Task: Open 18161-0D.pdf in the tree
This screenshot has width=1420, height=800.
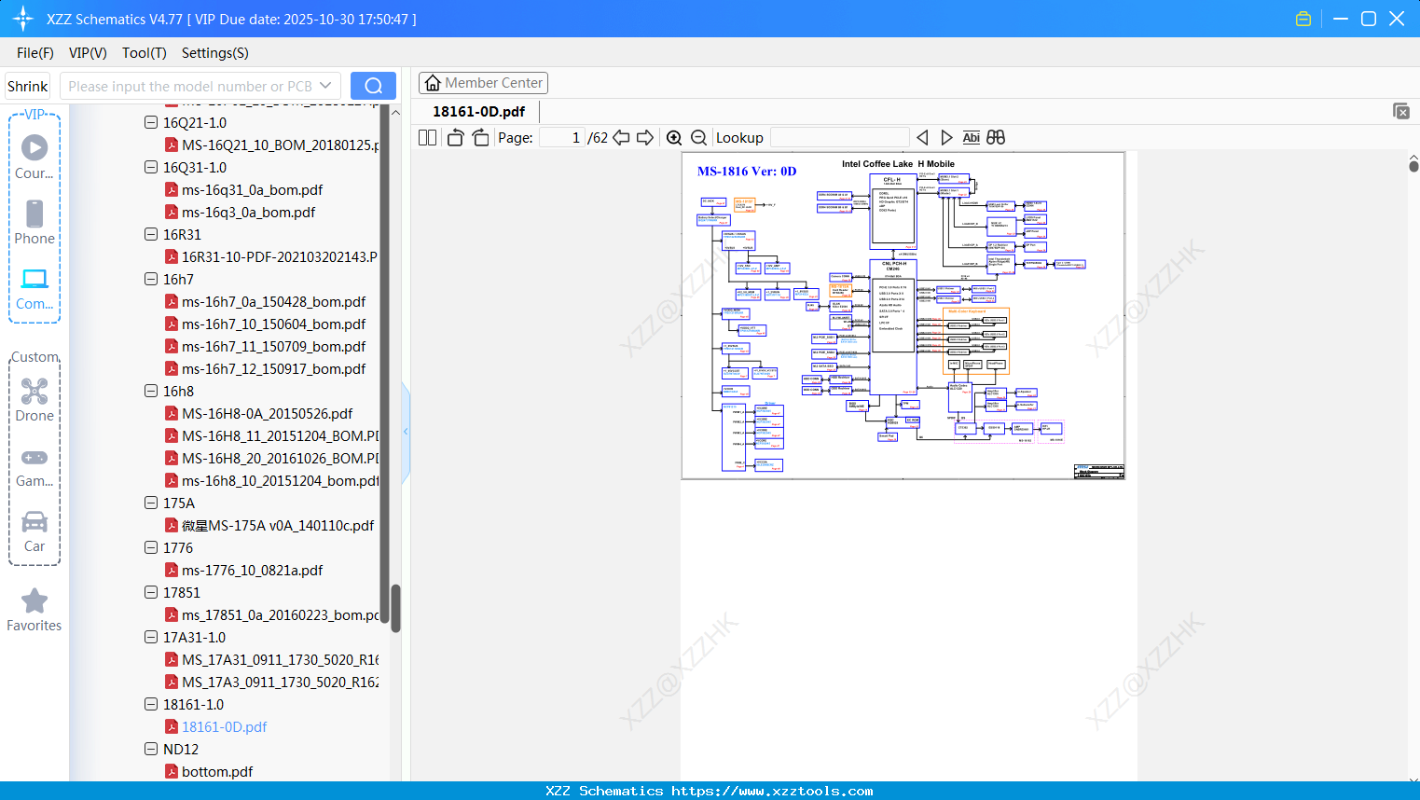Action: (x=225, y=726)
